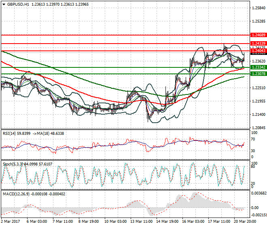Click the 2 Mar 2017 date label
Viewport: 267px width, 226px height.
[x=11, y=222]
